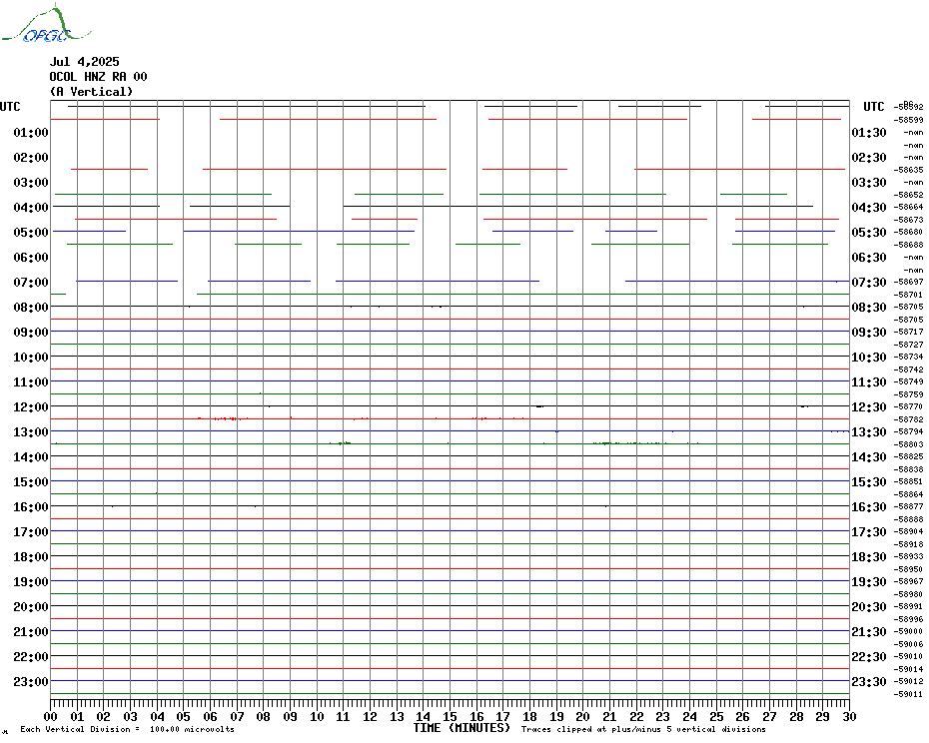Click the DC offset value '-58851'
The width and height of the screenshot is (929, 743).
[x=909, y=481]
